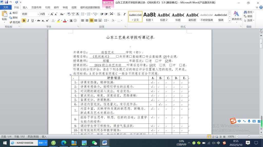Click the center alignment icon
Viewport: 263px width, 147px height.
click(87, 21)
